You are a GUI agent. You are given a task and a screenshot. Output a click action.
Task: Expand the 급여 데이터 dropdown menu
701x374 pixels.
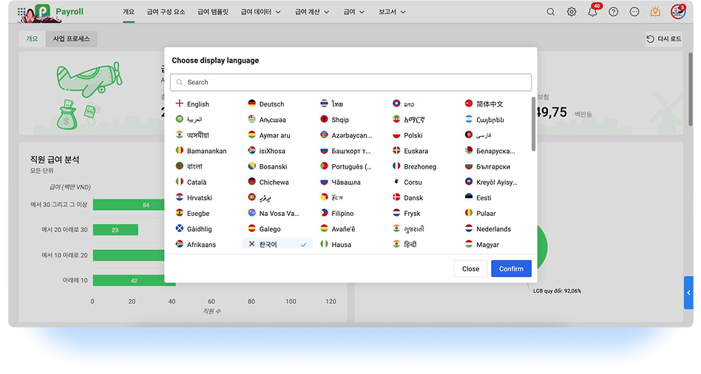261,12
